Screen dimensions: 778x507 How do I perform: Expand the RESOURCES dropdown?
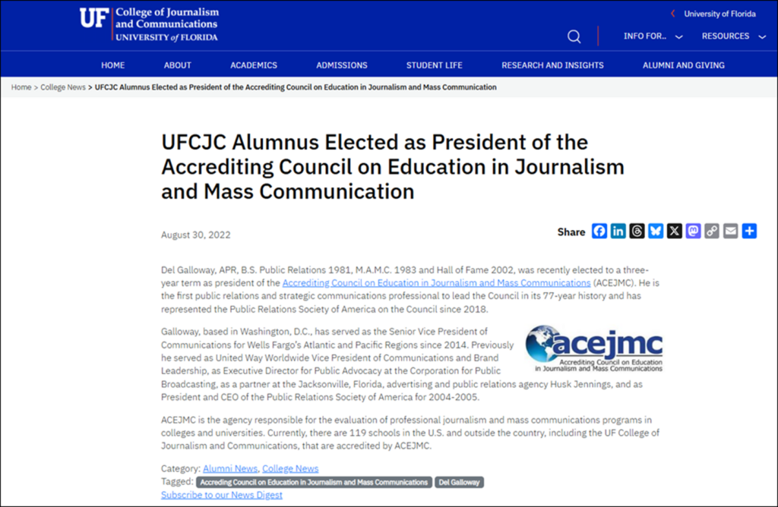point(733,36)
